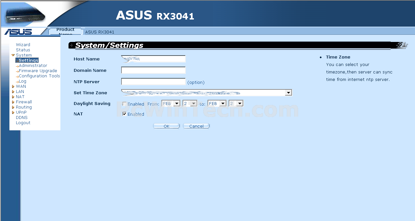Click the Host Name input field

[153, 59]
